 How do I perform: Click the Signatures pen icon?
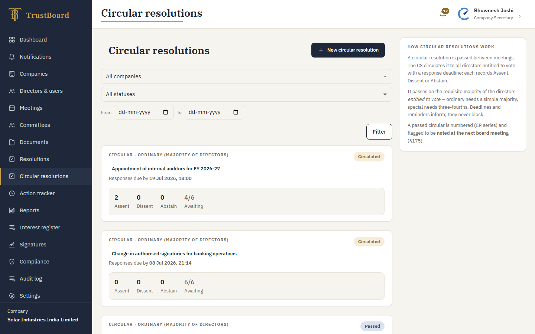point(12,245)
